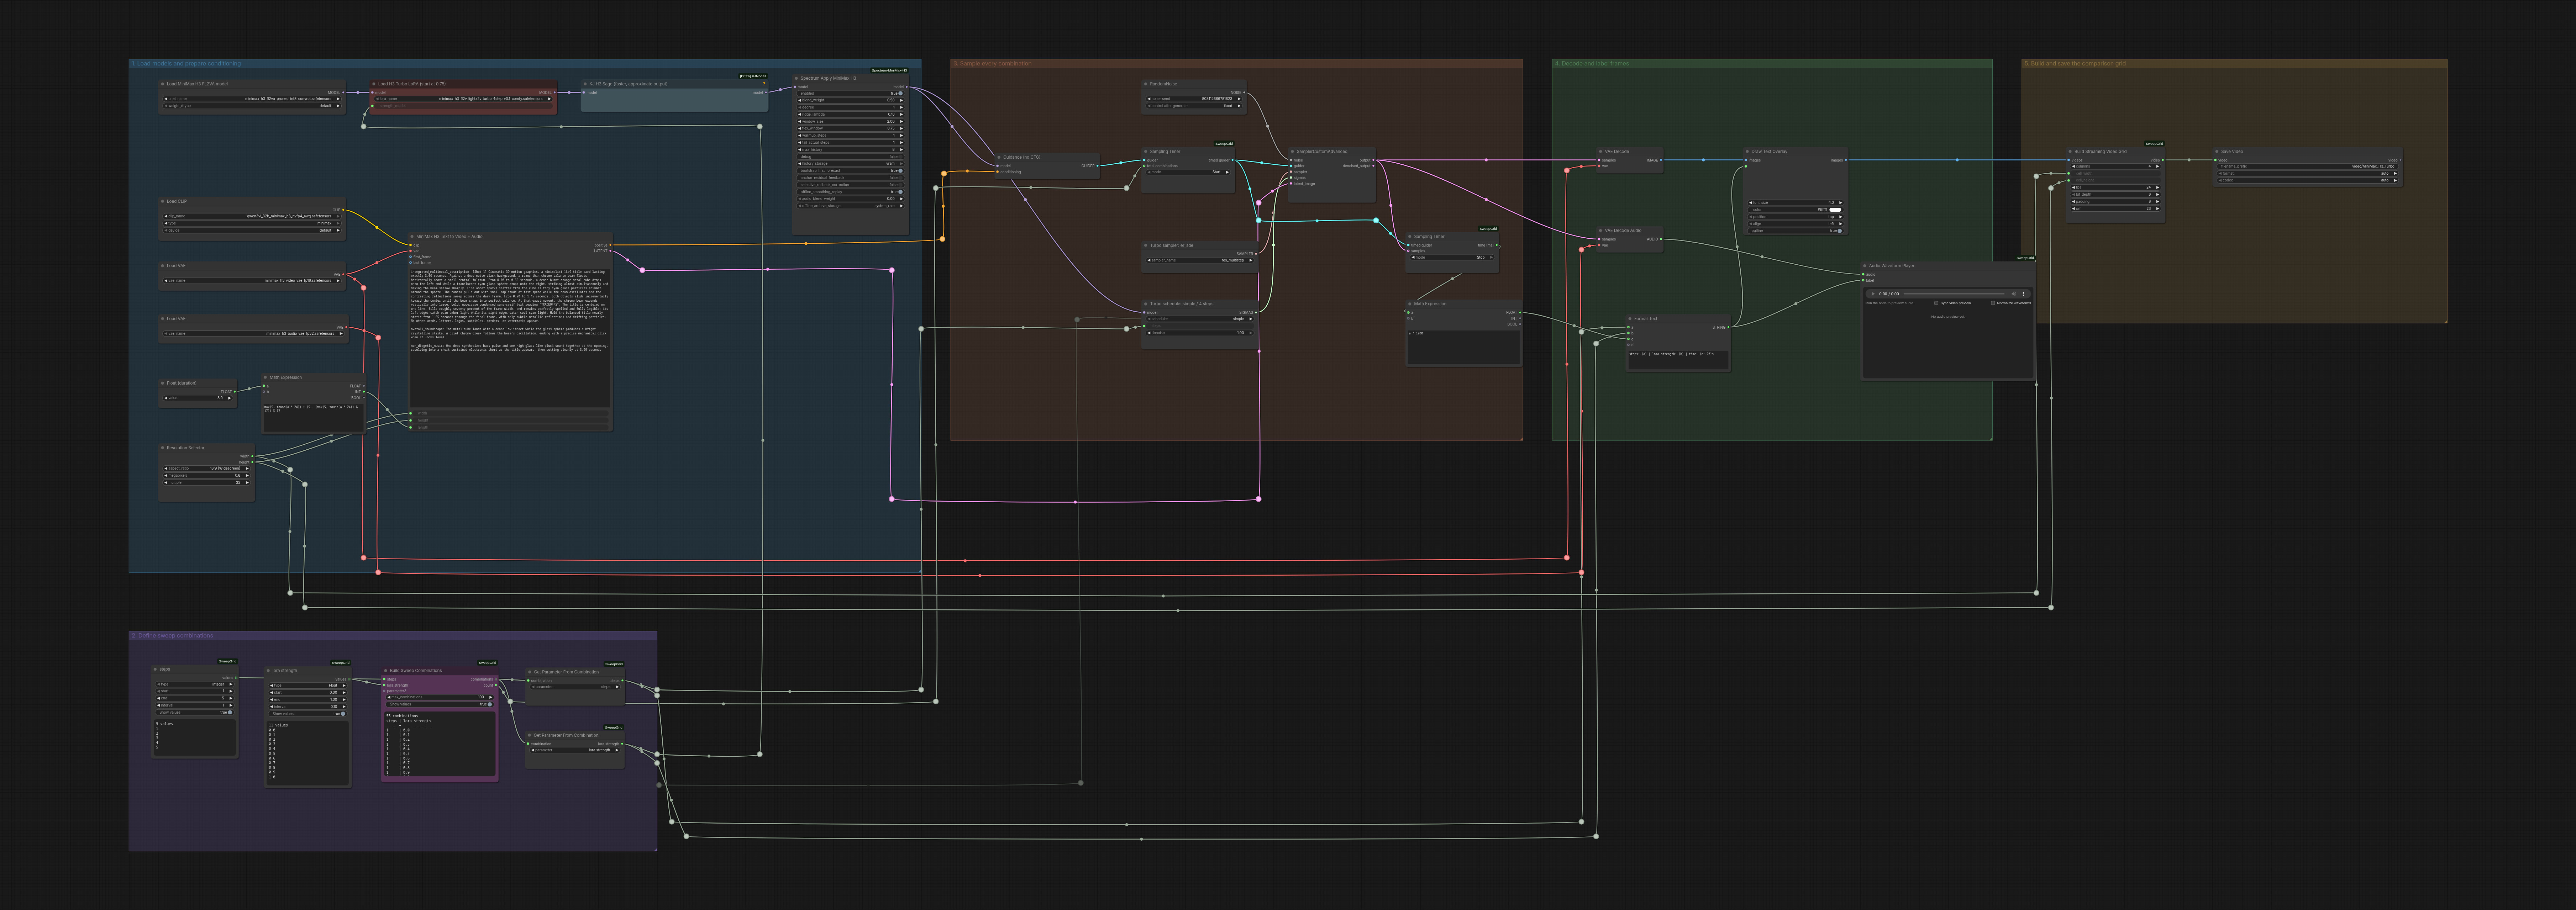Click the noise_seed field in RandomNoise
Screen dimensions: 2576x910
coord(1194,99)
